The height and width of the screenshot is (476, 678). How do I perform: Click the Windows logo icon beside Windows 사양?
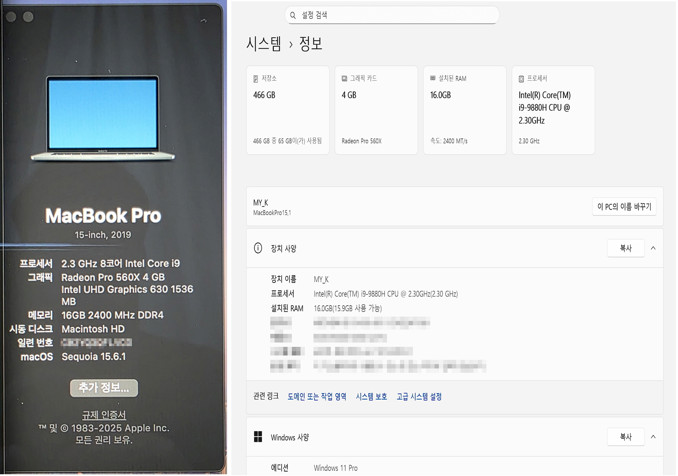[258, 437]
